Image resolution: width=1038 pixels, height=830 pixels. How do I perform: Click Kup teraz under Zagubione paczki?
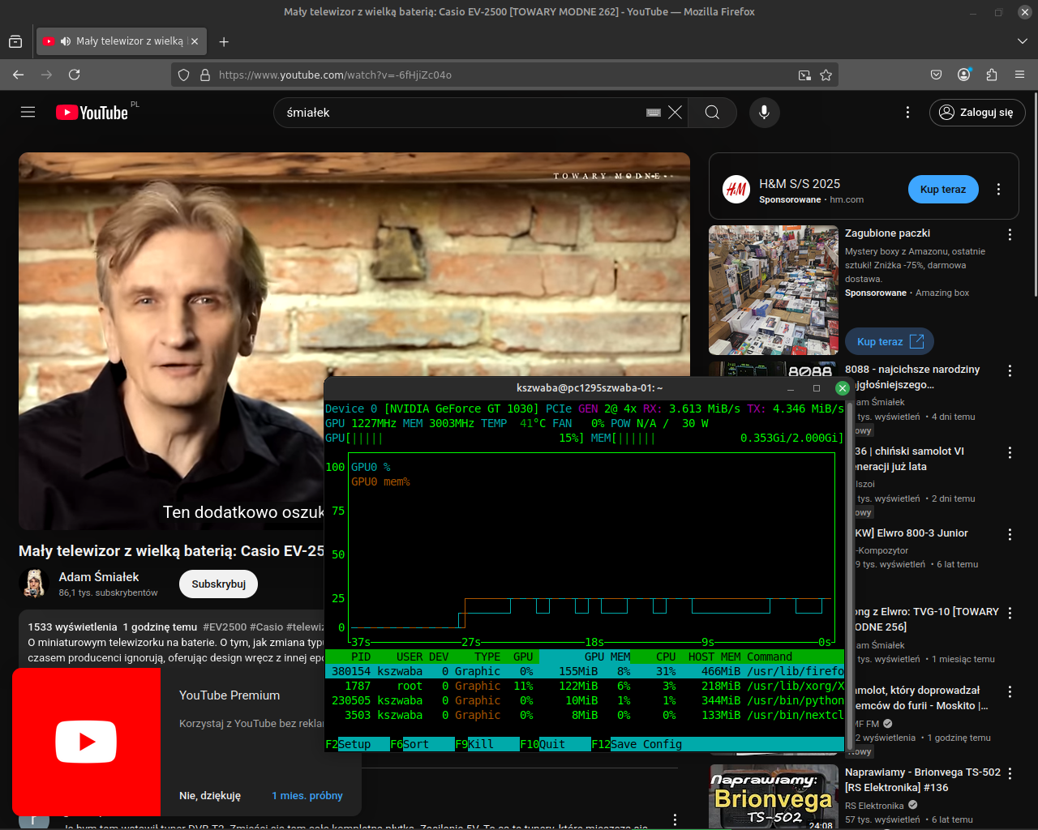coord(890,341)
